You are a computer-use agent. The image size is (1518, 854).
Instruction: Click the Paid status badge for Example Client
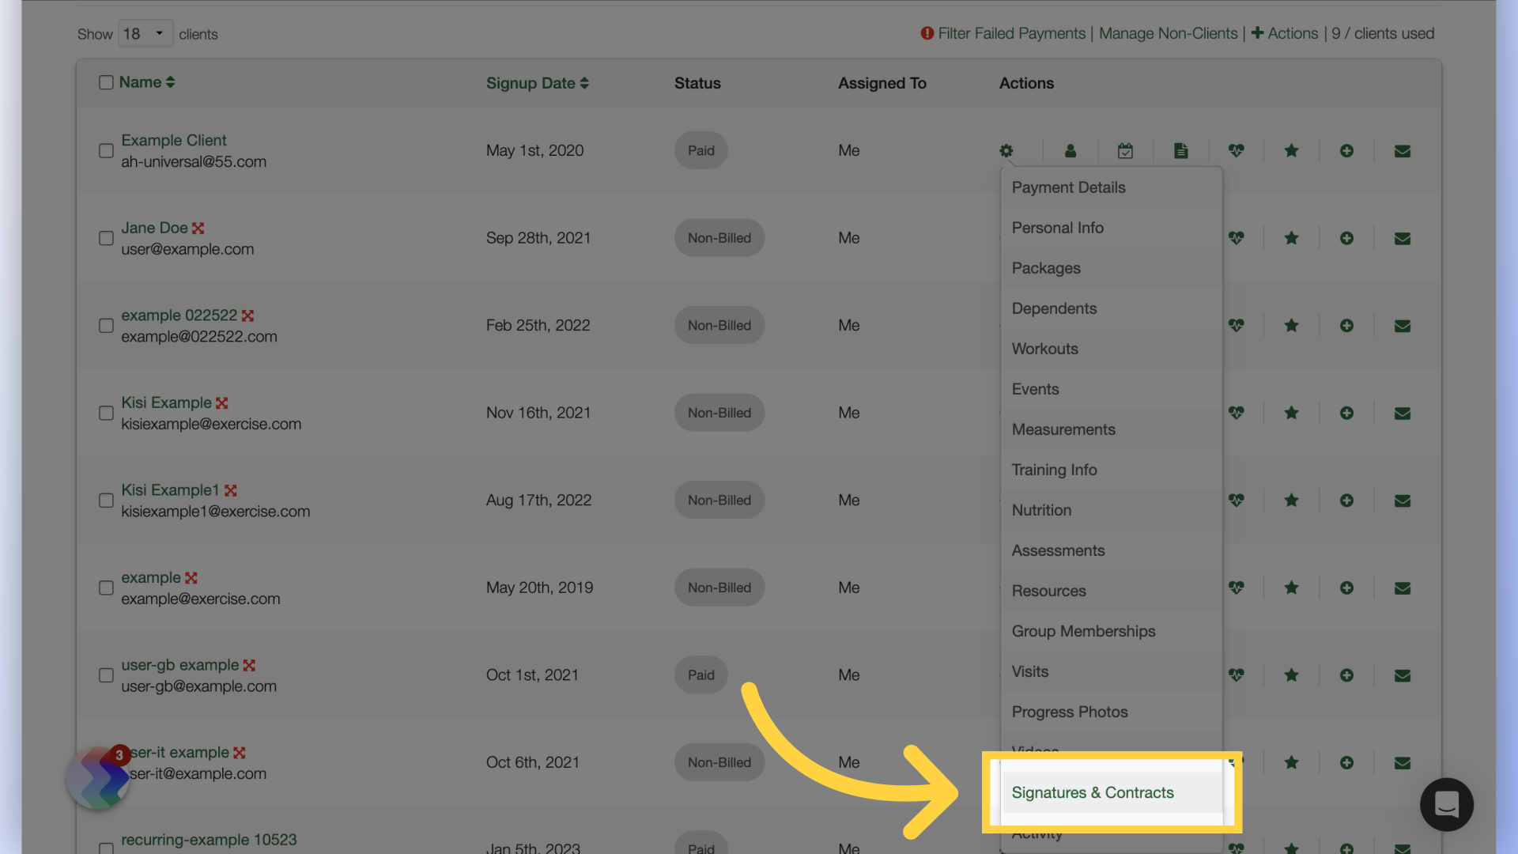pyautogui.click(x=700, y=150)
